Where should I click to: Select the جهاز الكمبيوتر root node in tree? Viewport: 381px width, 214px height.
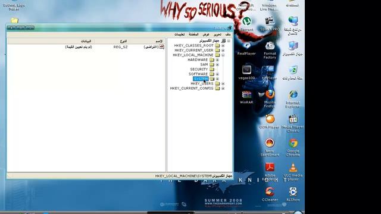(x=209, y=41)
